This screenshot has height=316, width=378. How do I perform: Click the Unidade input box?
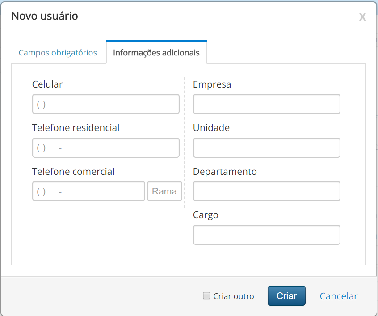(266, 147)
